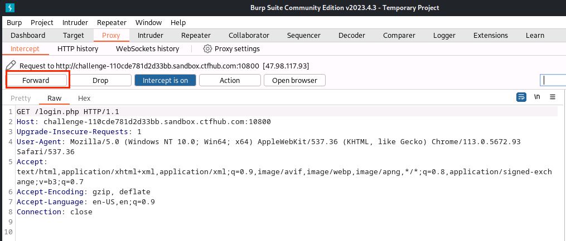566x241 pixels.
Task: Click the GET /login.php HTTP/1.1 request line
Action: click(x=68, y=112)
